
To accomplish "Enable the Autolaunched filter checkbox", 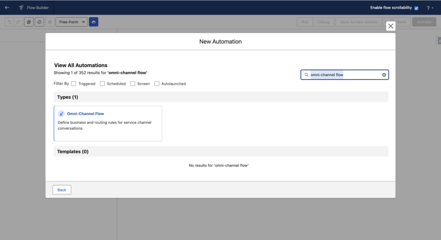I will 157,83.
